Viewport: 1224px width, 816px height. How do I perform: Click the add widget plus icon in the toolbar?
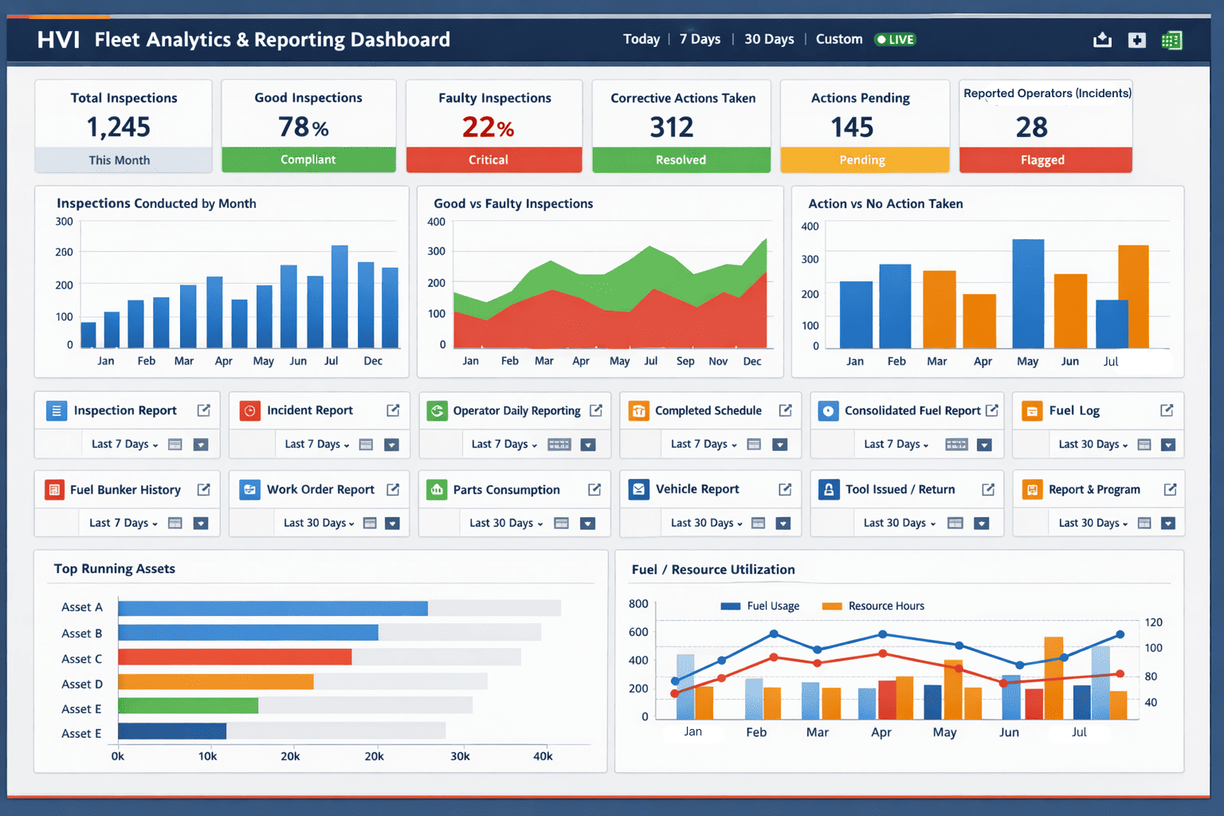(x=1136, y=39)
